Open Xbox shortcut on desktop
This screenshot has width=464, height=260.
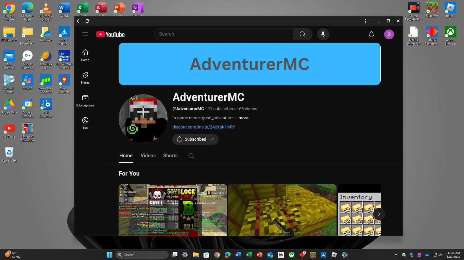pos(450,36)
